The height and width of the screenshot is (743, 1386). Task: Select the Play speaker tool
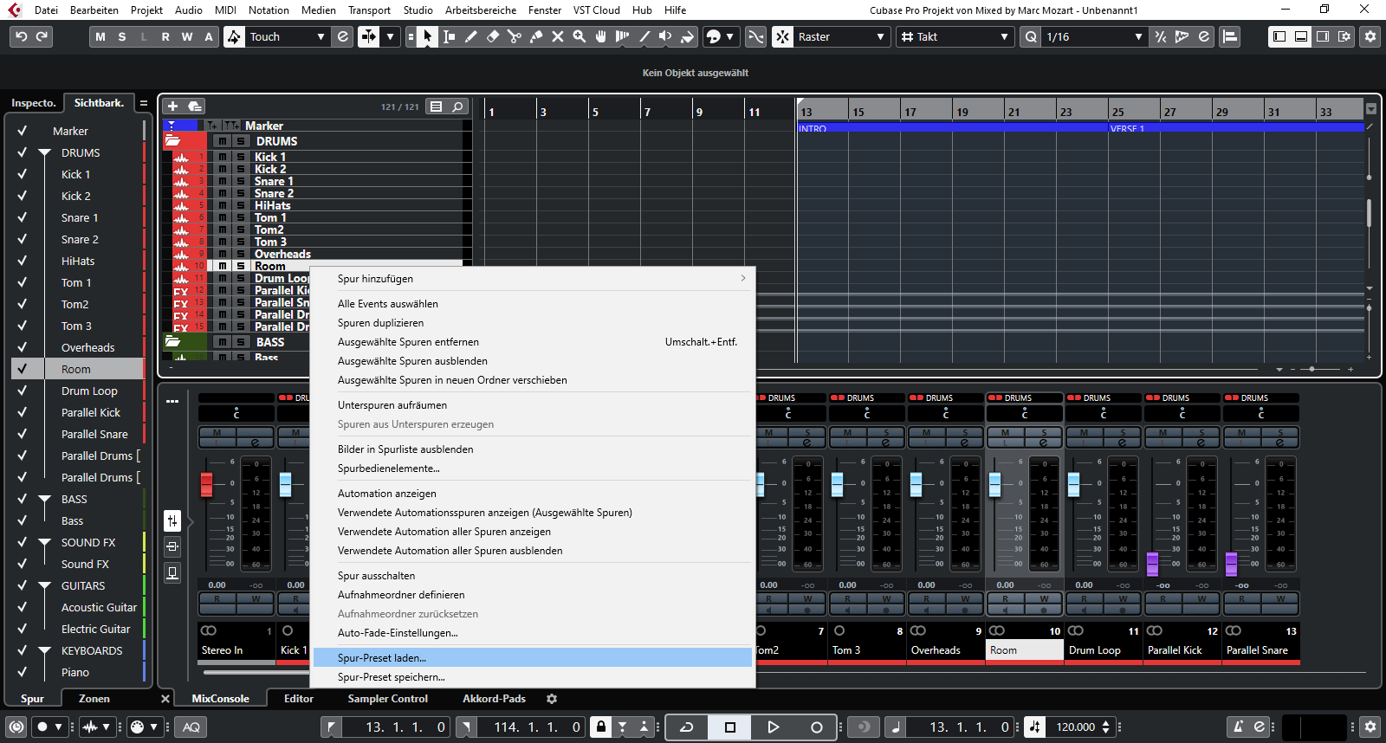(x=665, y=36)
